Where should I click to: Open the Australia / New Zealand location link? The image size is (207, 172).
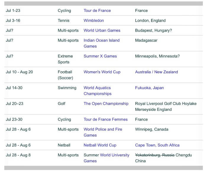[x=156, y=72]
